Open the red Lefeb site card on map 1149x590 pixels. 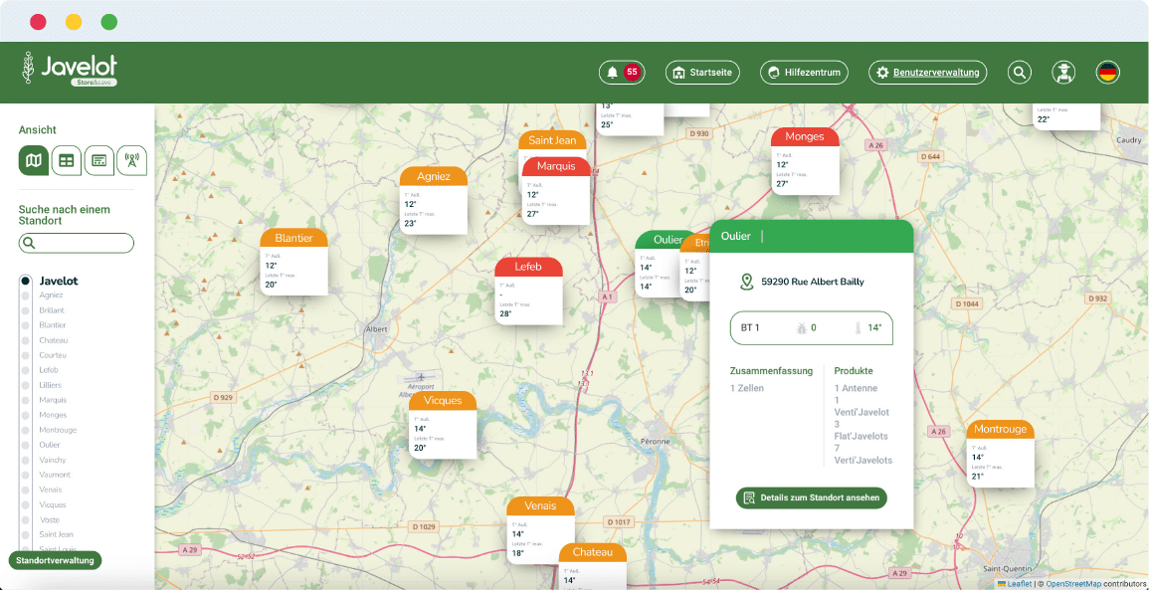click(x=528, y=291)
